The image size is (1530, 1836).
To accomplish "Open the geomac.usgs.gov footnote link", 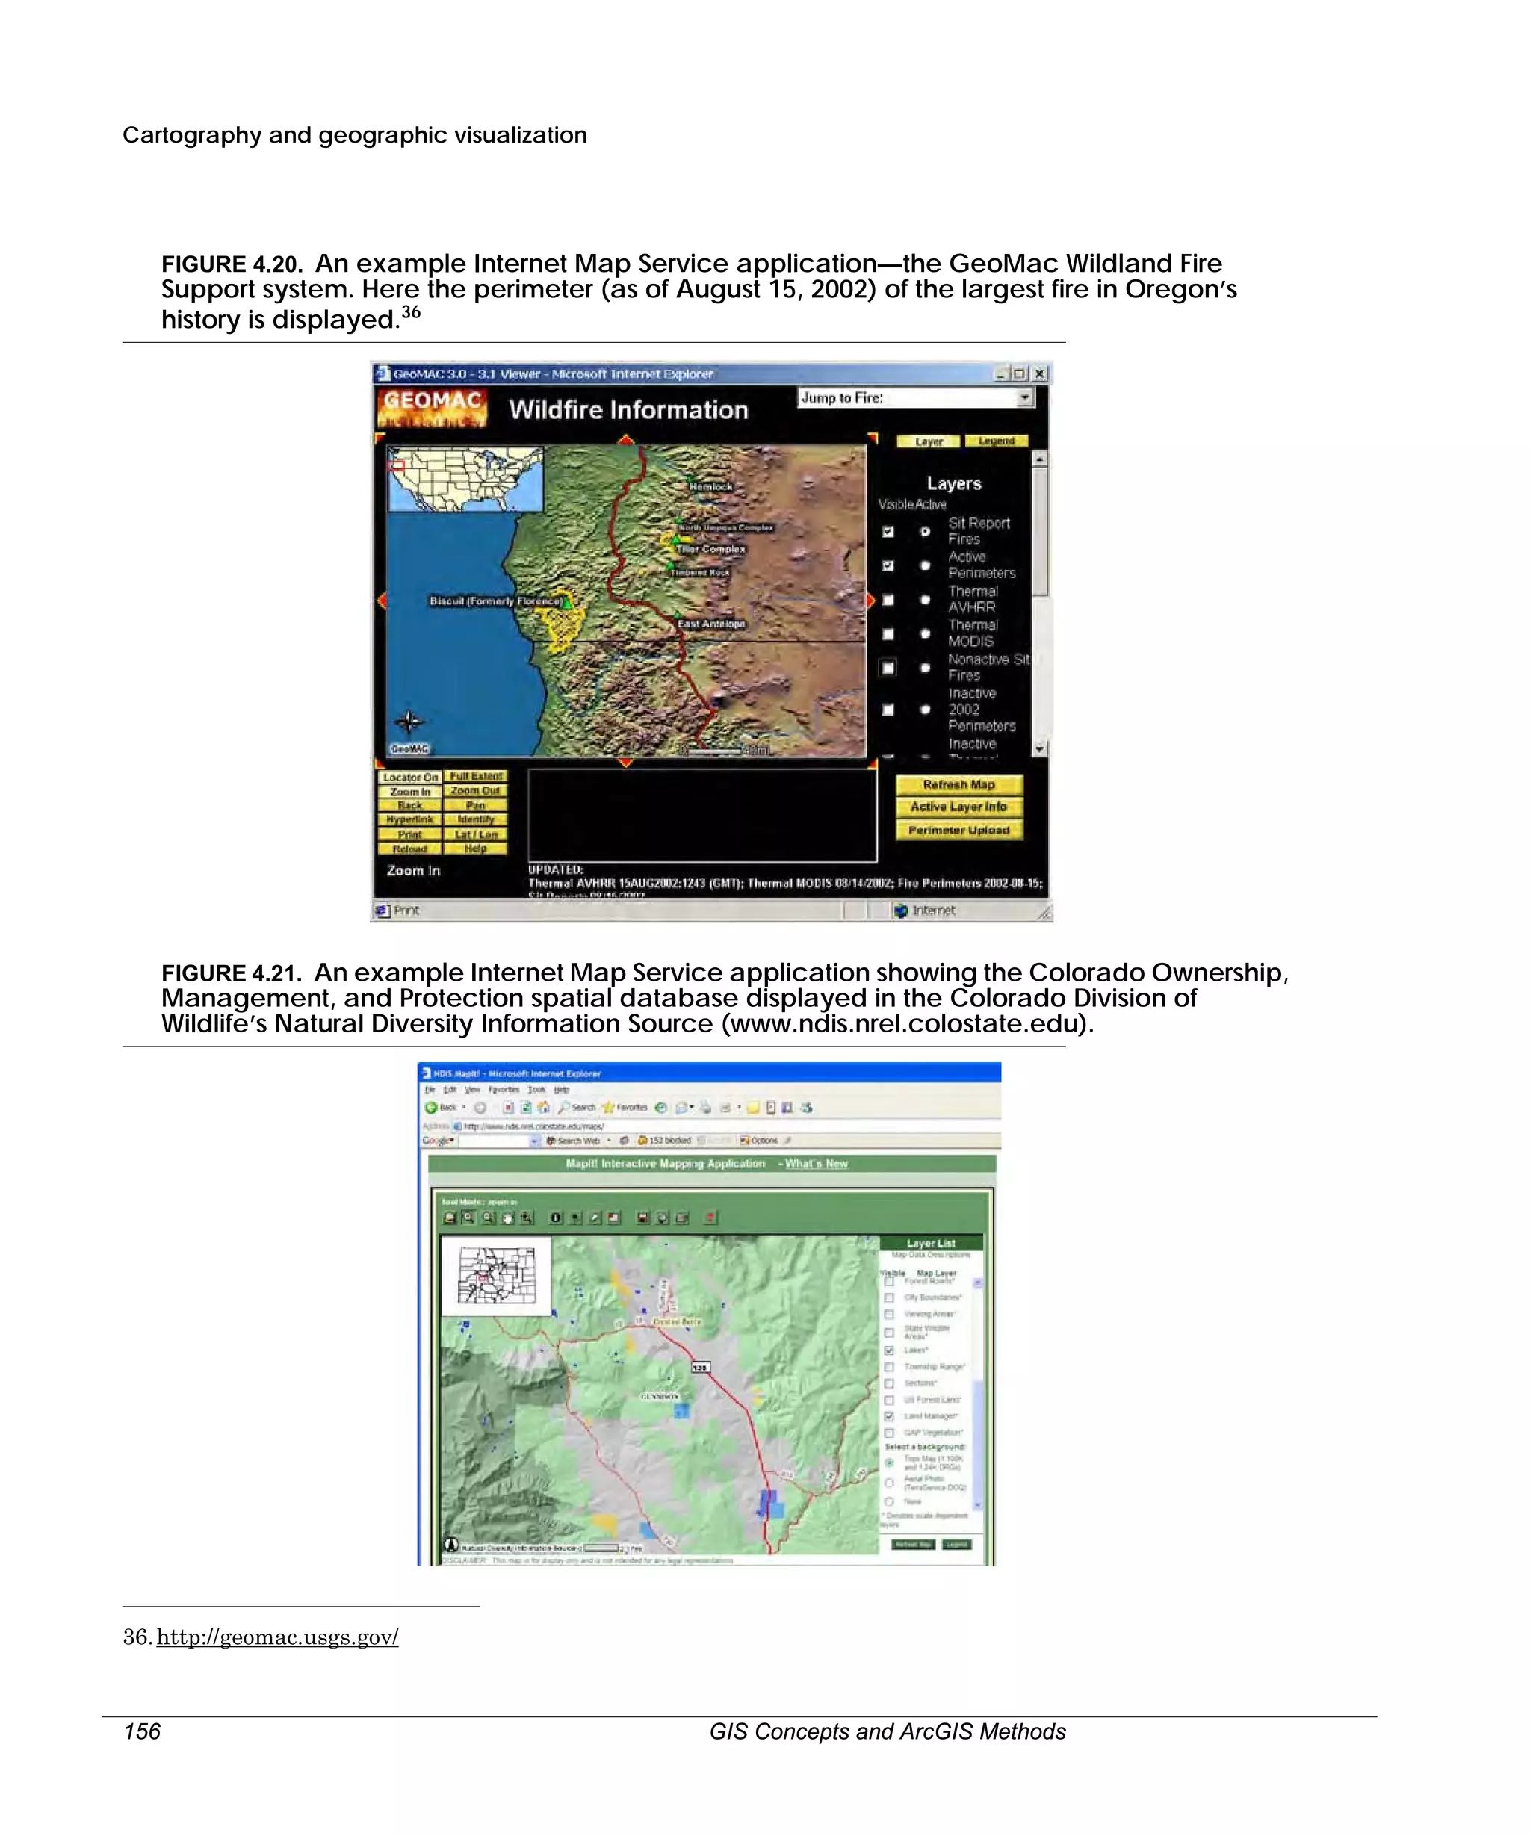I will click(277, 1637).
